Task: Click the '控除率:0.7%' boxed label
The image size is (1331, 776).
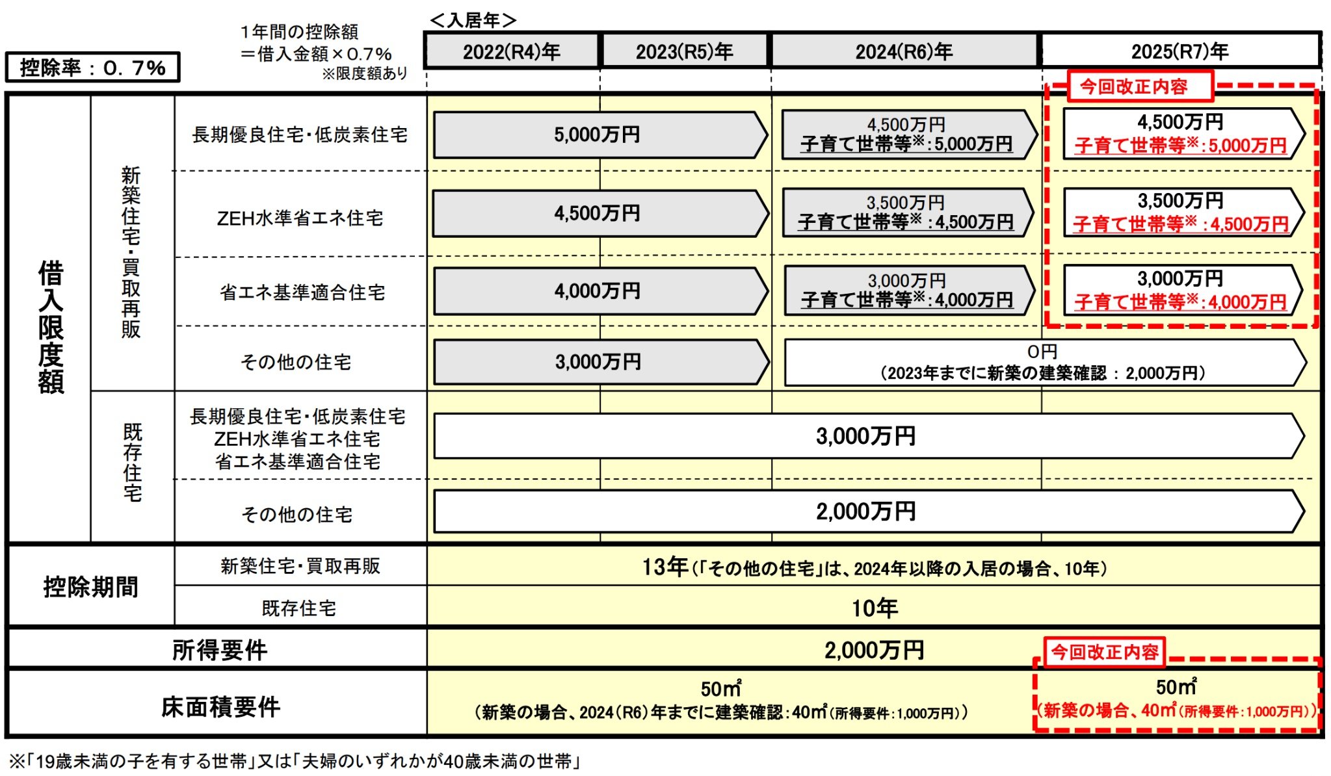Action: click(92, 67)
